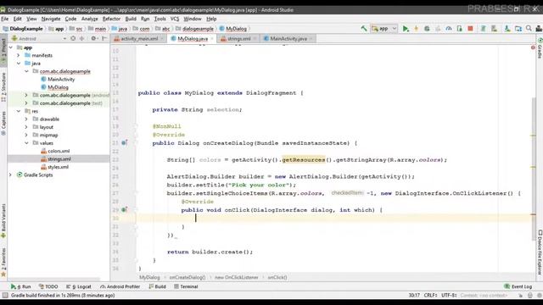543x305 pixels.
Task: Open the app run configuration dropdown
Action: 384,29
